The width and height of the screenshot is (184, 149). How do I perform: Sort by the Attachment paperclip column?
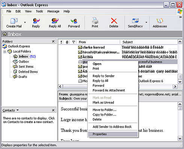click(67, 42)
